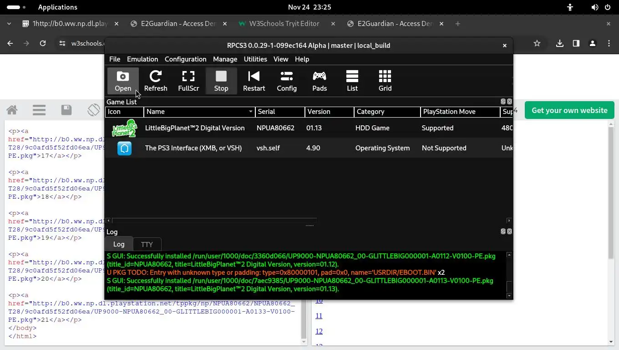Open browser downloads icon
The width and height of the screenshot is (619, 350).
(x=560, y=43)
